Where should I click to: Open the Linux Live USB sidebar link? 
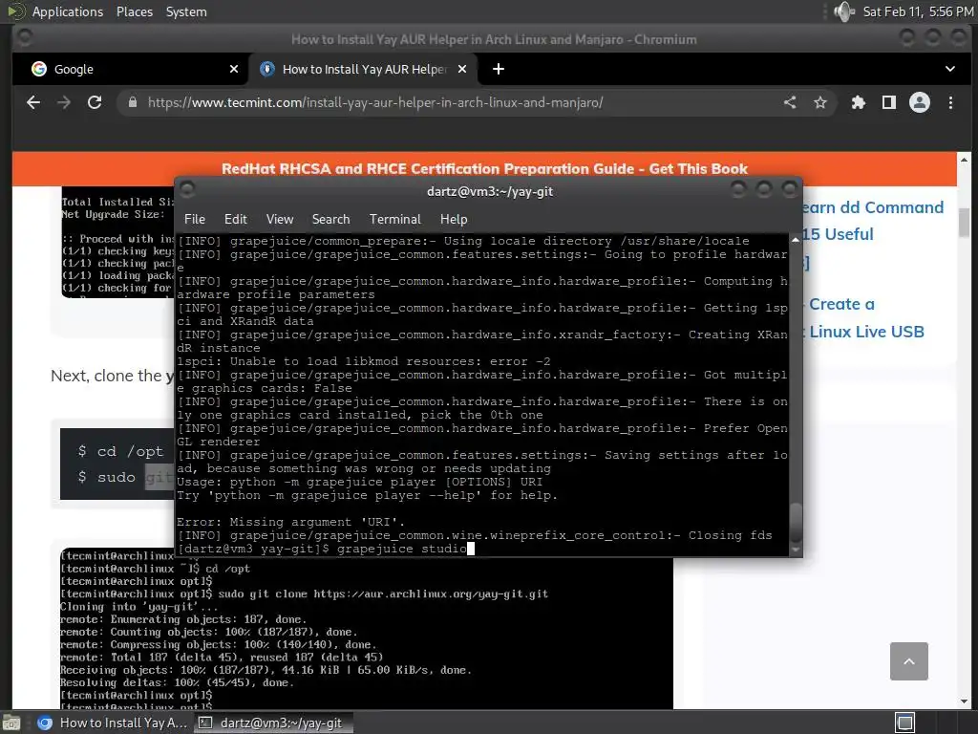(x=866, y=332)
